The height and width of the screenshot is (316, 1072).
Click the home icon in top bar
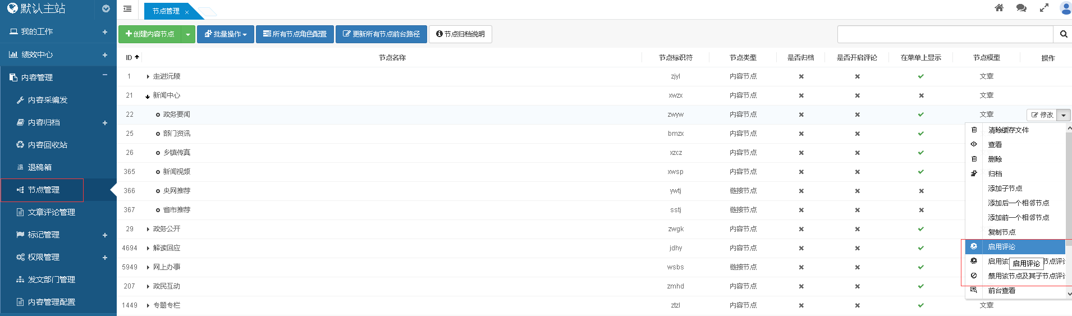point(999,8)
